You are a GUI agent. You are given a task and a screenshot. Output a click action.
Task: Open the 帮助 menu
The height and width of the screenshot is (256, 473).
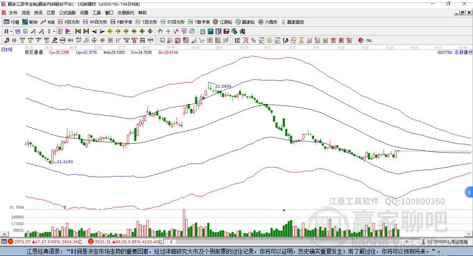click(x=142, y=12)
